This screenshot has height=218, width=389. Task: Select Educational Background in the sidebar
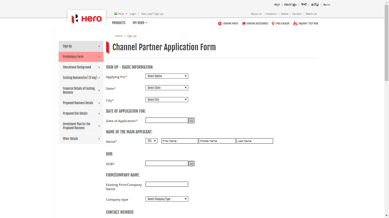(77, 67)
